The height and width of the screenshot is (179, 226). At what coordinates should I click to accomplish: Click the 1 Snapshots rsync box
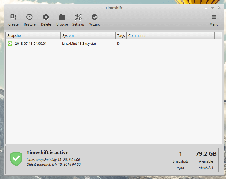181,160
